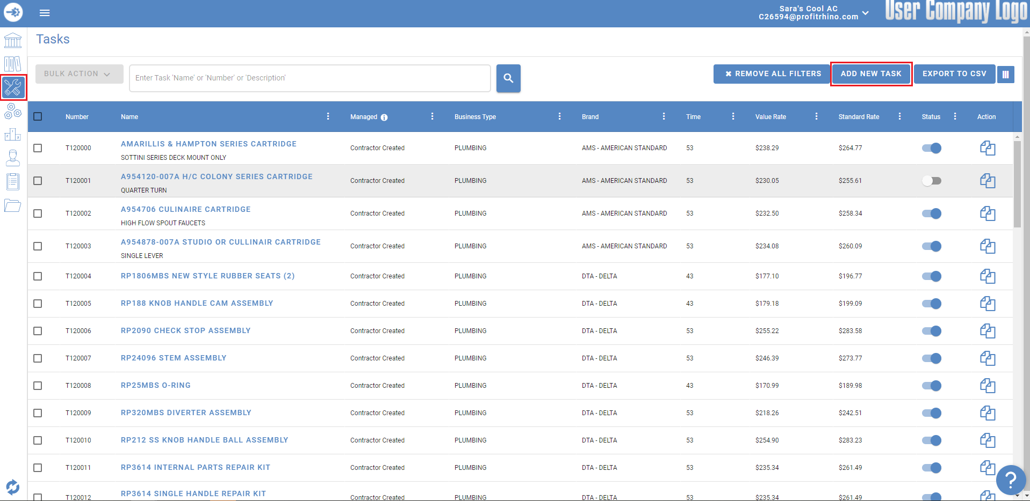Open the user profile sidebar icon
Viewport: 1030px width, 501px height.
pyautogui.click(x=13, y=158)
